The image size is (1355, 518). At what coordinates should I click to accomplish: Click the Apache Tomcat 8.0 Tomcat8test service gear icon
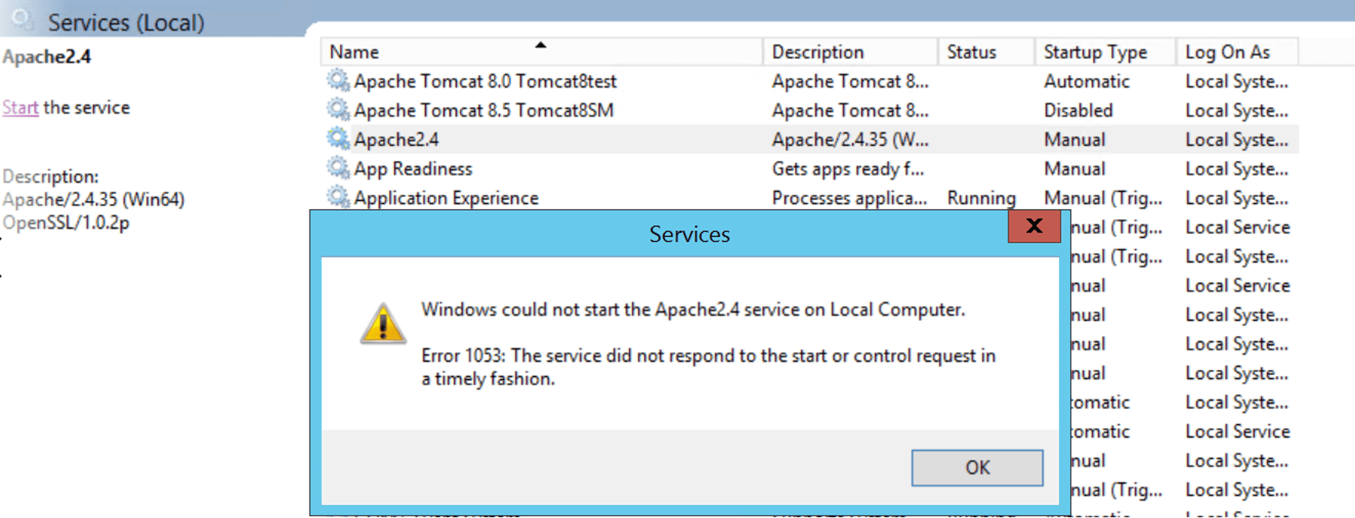click(x=338, y=80)
